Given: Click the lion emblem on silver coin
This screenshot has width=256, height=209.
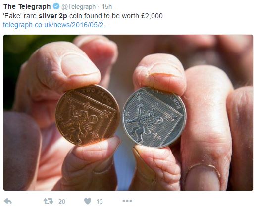Looking at the screenshot, I should tap(144, 121).
